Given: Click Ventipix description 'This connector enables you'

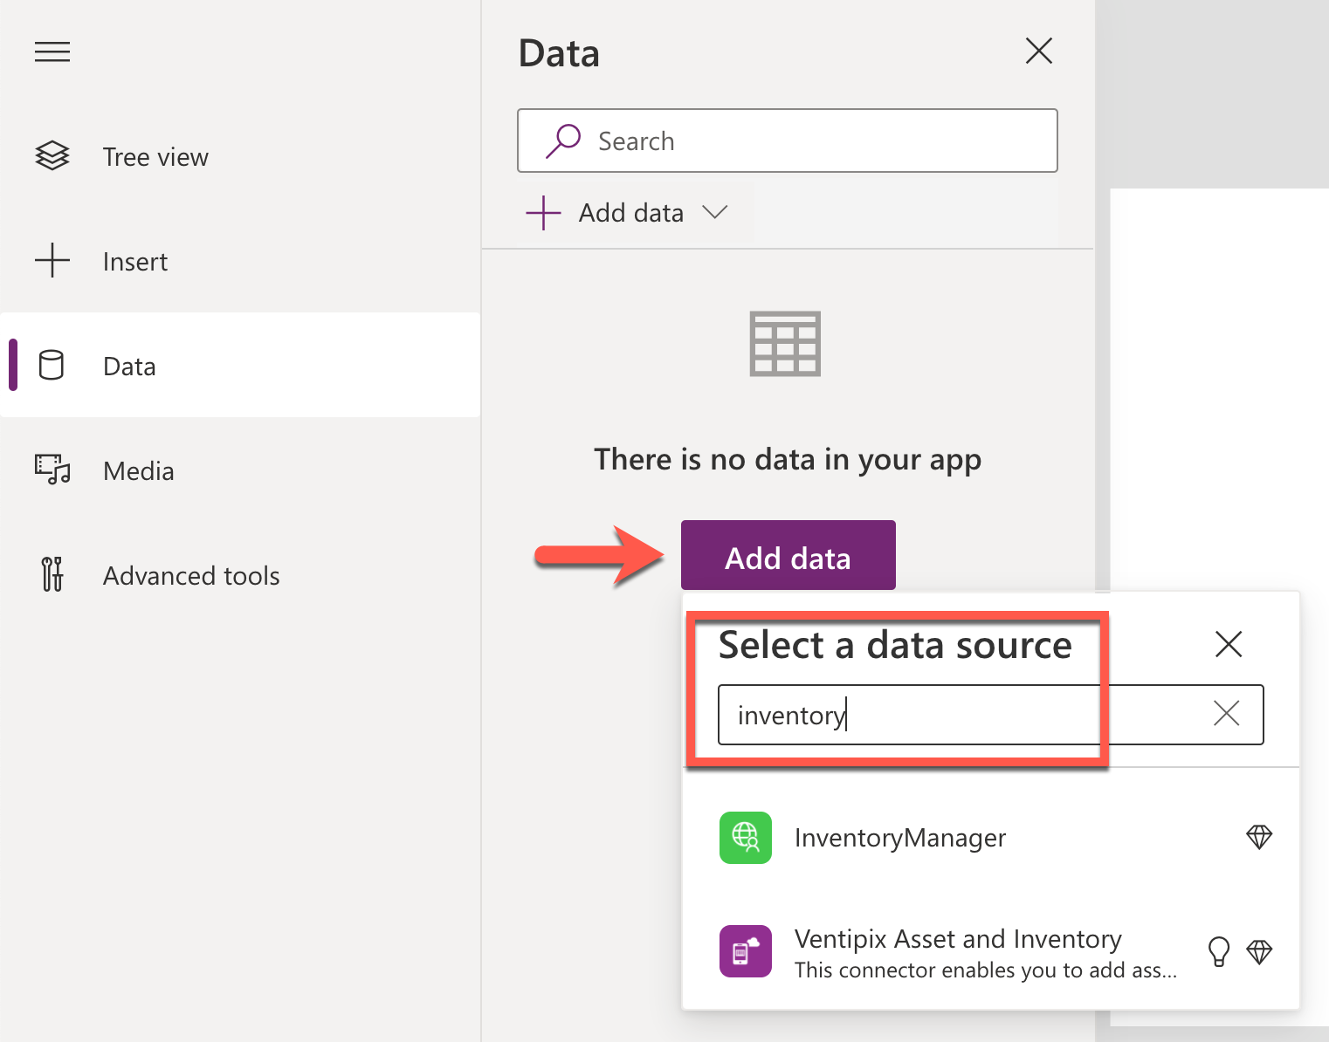Looking at the screenshot, I should 985,970.
